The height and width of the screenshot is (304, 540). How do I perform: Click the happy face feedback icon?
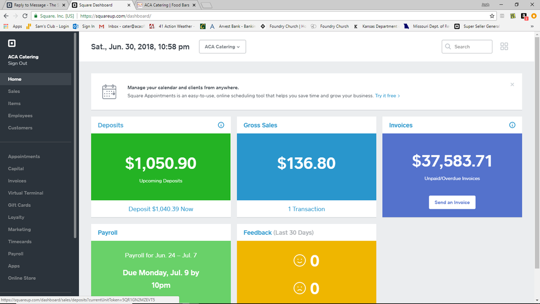[299, 260]
